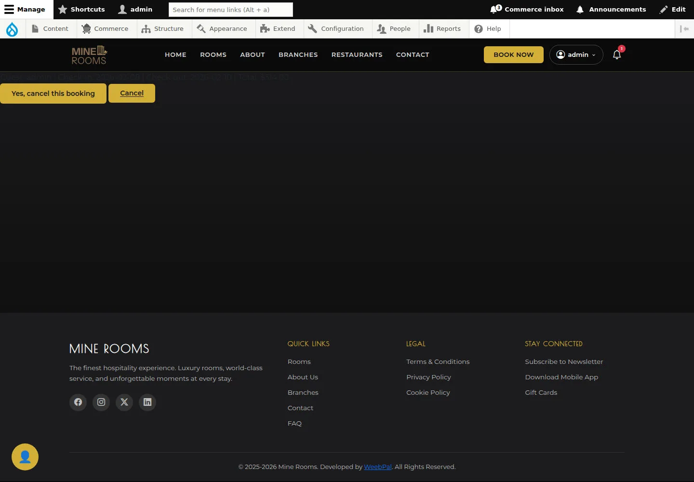Click the notification bell icon
This screenshot has width=694, height=482.
(x=617, y=54)
